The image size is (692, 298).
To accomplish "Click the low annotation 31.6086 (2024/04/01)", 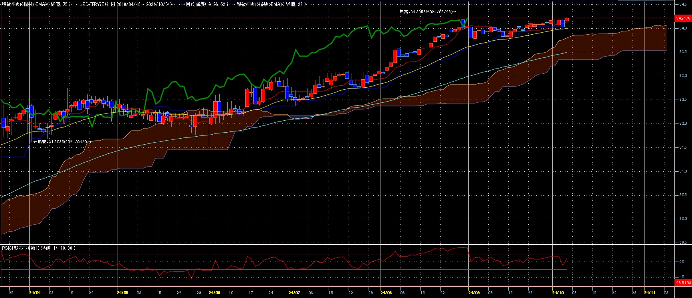I will (x=62, y=141).
